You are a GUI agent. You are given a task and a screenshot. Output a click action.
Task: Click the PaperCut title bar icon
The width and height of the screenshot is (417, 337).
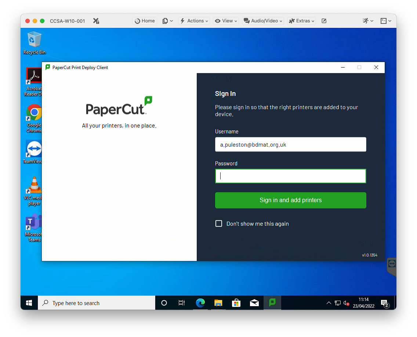pos(48,67)
